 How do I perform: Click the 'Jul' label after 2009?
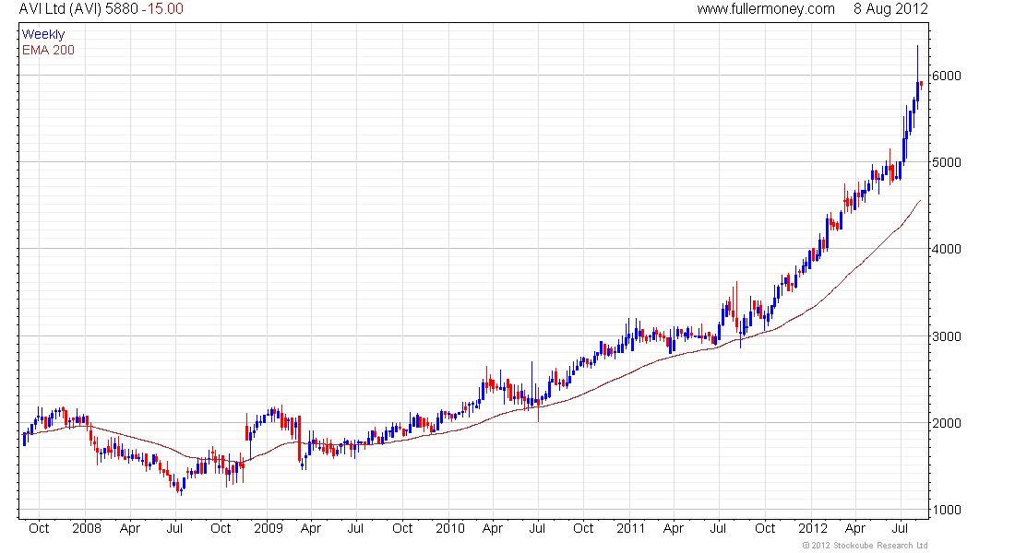[x=355, y=528]
